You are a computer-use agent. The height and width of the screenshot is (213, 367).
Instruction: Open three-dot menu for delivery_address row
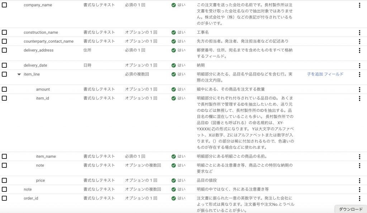tap(359, 50)
